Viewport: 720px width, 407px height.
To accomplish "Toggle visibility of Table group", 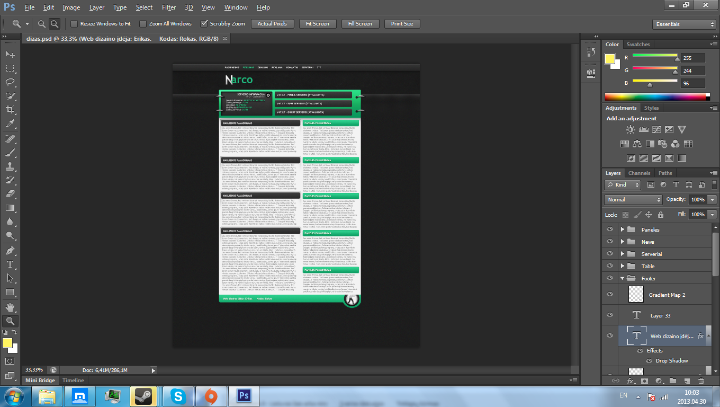I will pyautogui.click(x=610, y=266).
